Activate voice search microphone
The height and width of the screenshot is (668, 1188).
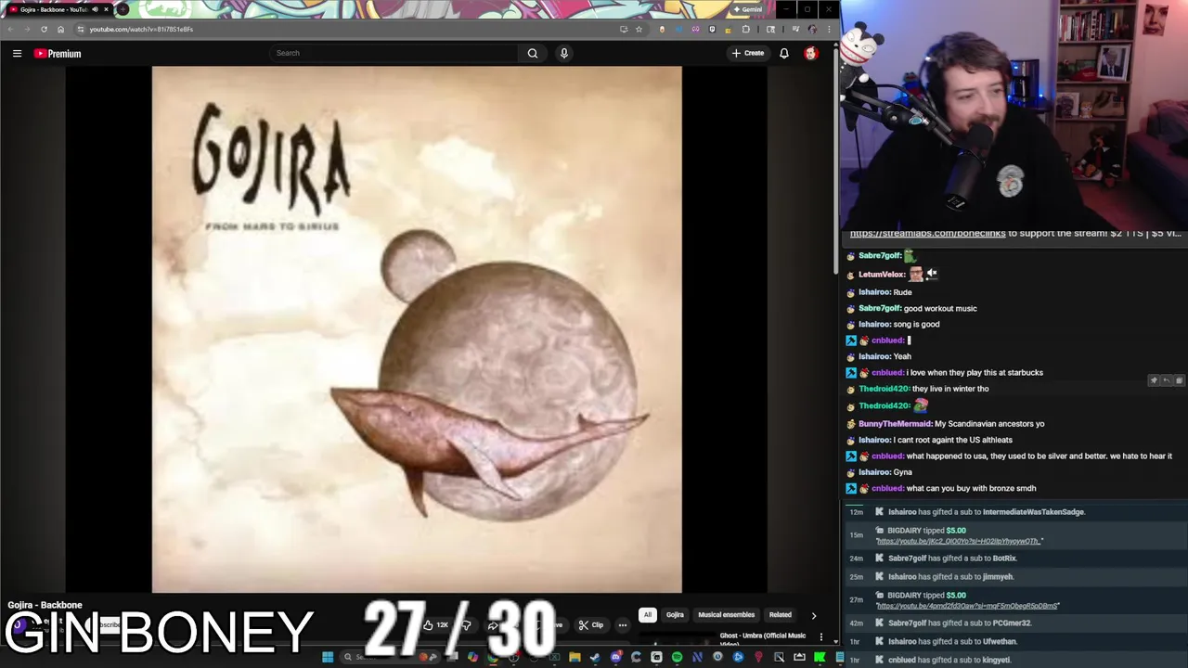coord(563,53)
